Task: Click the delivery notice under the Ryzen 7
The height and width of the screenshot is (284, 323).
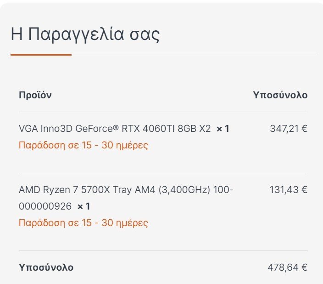Action: pyautogui.click(x=84, y=223)
